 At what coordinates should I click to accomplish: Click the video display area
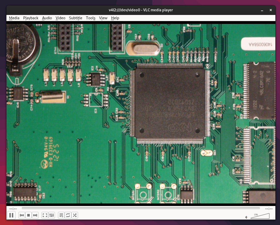pos(141,113)
